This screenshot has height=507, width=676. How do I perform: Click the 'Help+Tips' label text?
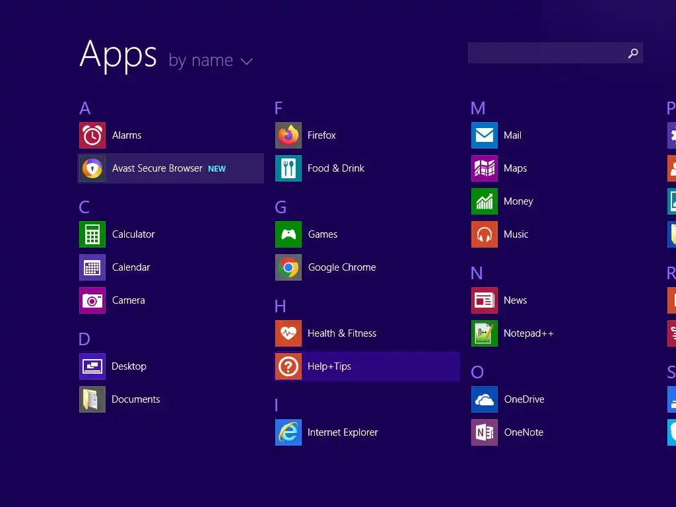pos(329,366)
